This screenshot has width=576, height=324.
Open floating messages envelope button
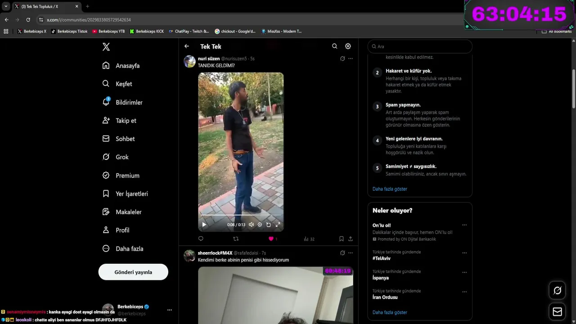click(x=557, y=312)
